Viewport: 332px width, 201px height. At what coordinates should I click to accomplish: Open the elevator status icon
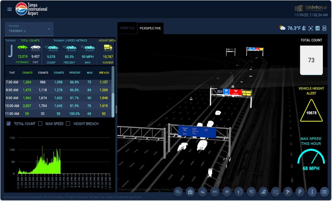pos(312,192)
